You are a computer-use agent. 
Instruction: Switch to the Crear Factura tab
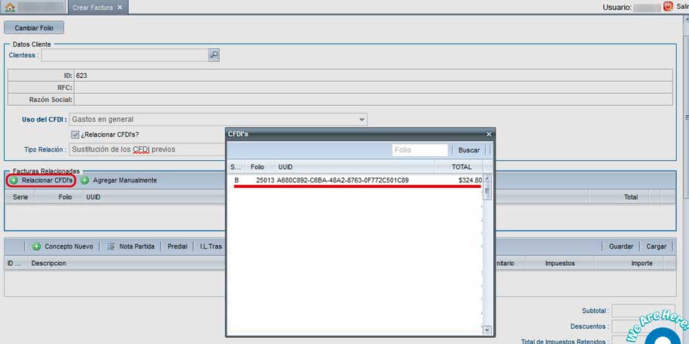(x=93, y=8)
